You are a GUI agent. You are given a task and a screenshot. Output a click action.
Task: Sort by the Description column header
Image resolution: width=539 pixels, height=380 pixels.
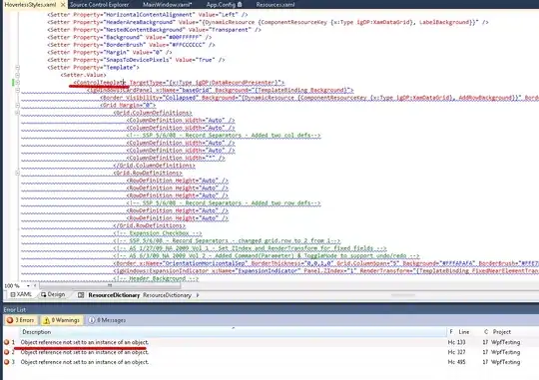(233, 332)
